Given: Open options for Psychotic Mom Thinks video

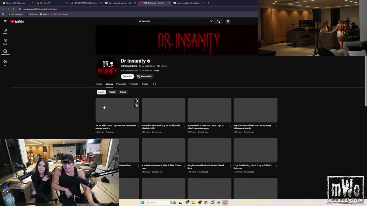Looking at the screenshot, I should (x=276, y=126).
